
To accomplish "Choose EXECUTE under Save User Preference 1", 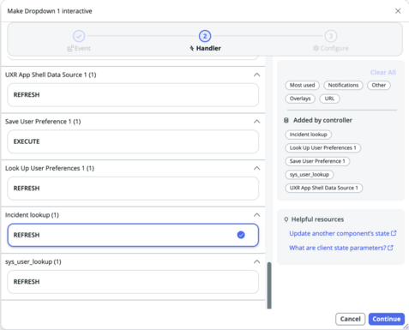I will click(133, 141).
